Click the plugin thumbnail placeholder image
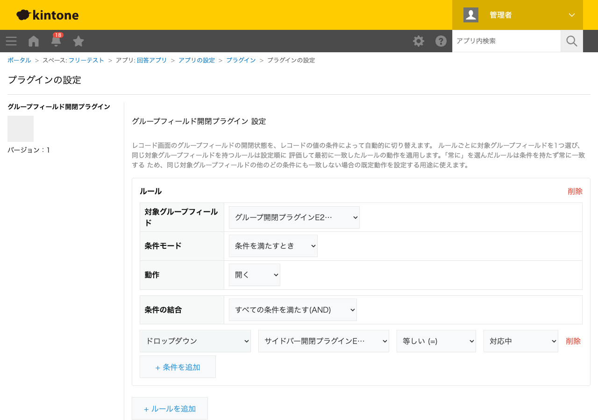The image size is (598, 420). [21, 129]
